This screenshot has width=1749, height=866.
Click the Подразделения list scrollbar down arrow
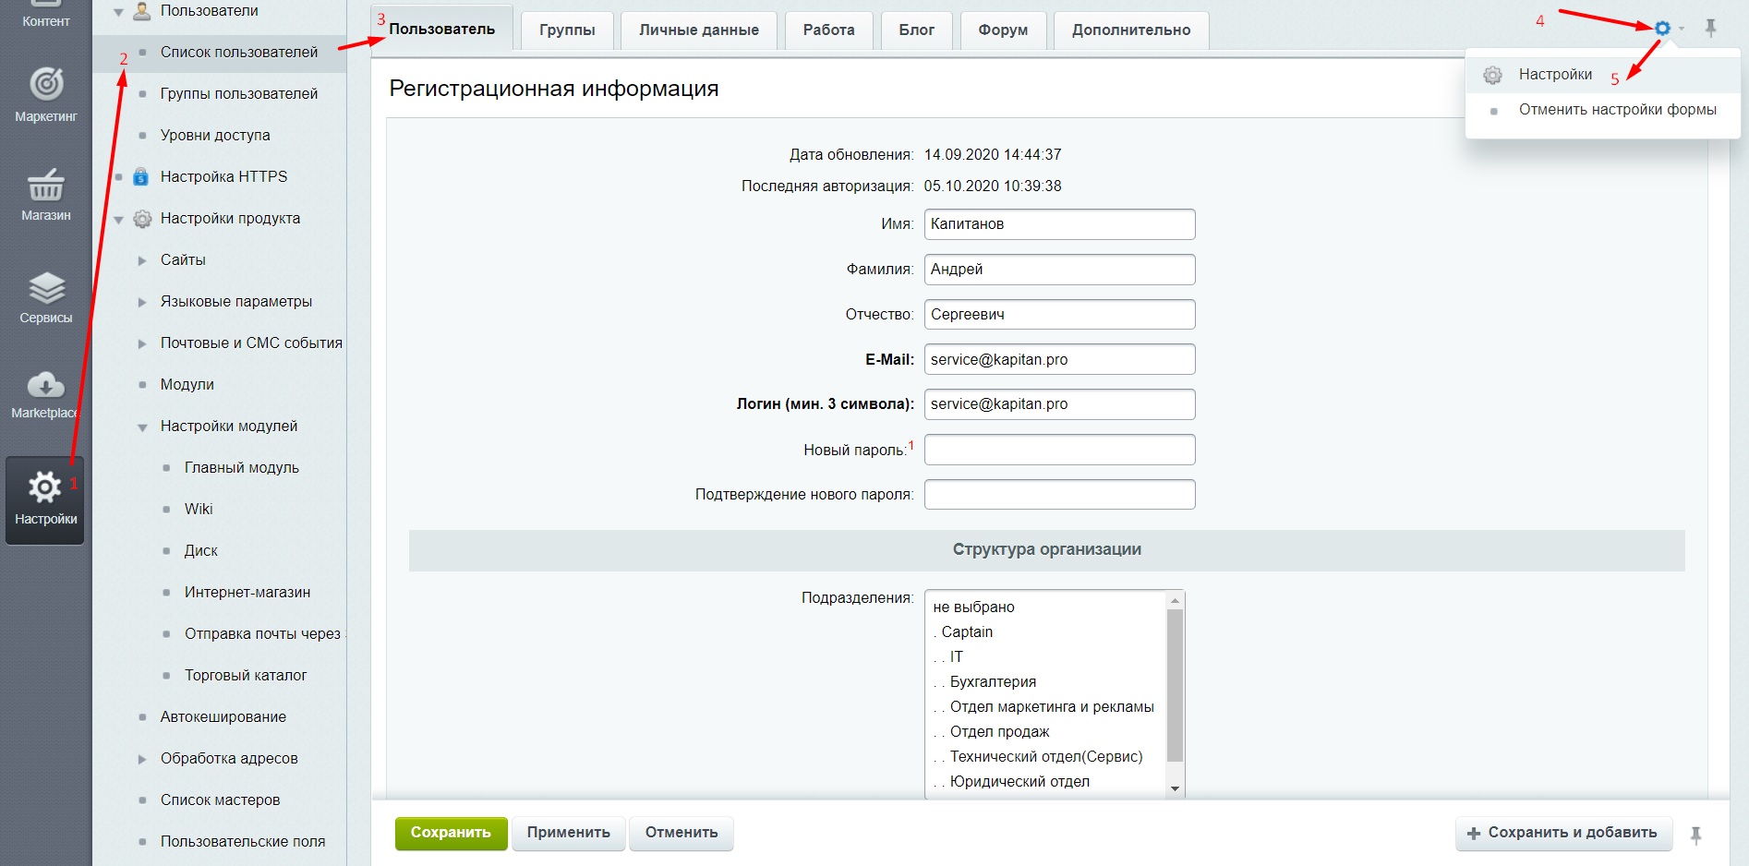click(x=1175, y=788)
